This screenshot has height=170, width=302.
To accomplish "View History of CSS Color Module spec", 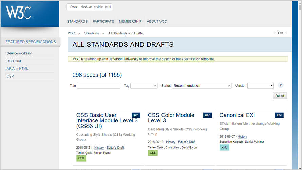I will click(x=171, y=142).
